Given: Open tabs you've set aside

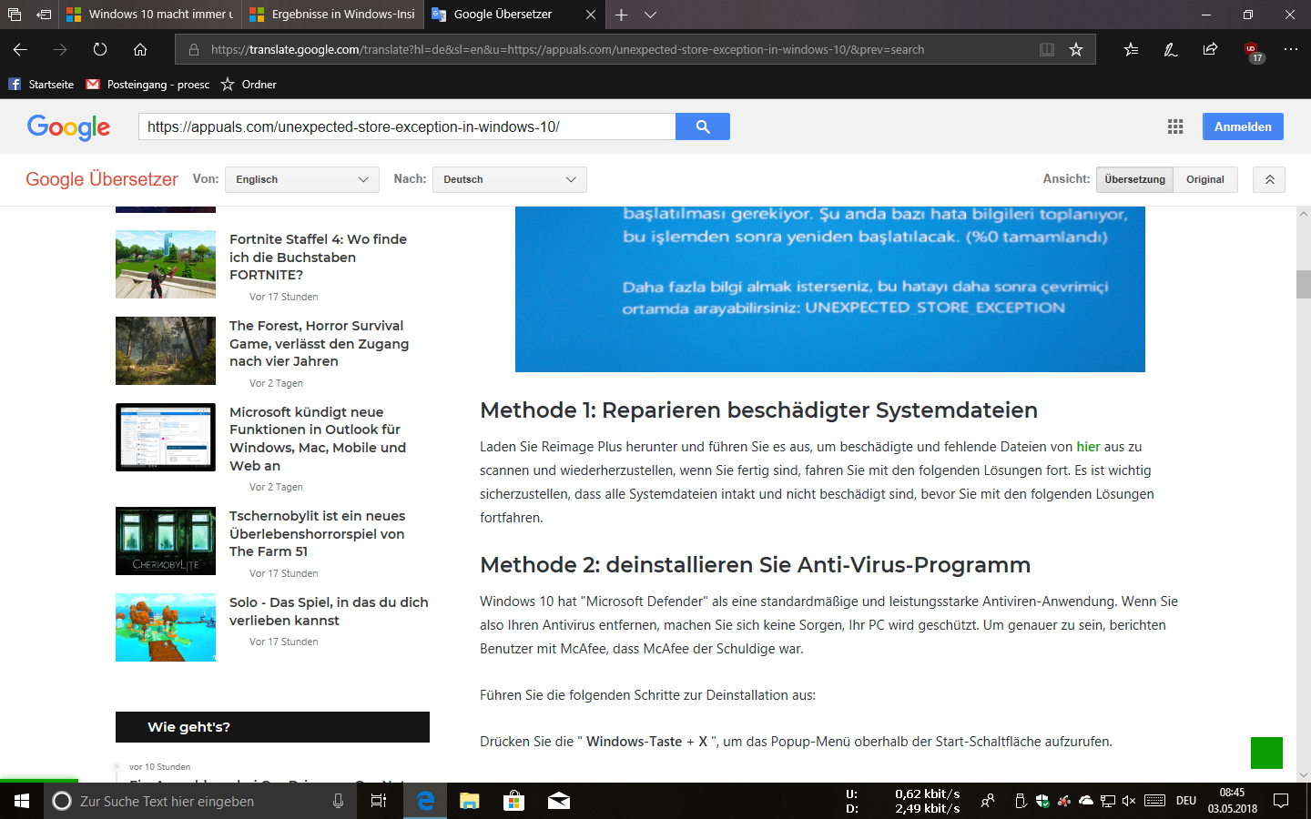Looking at the screenshot, I should pyautogui.click(x=14, y=15).
